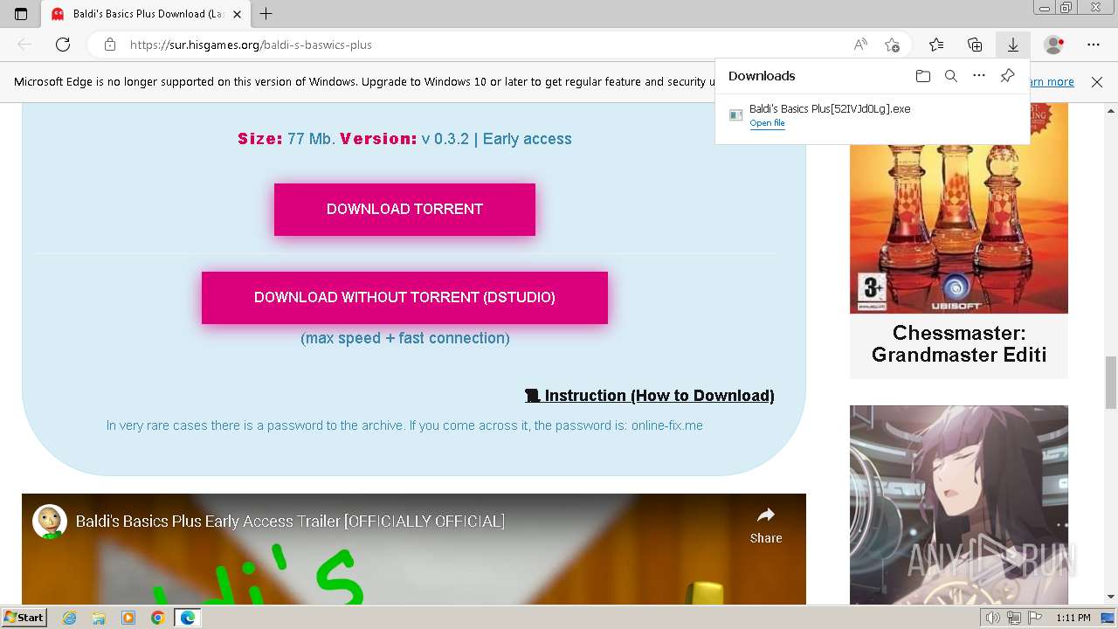Image resolution: width=1118 pixels, height=629 pixels.
Task: Open the anime girl game thumbnail
Action: tap(959, 505)
